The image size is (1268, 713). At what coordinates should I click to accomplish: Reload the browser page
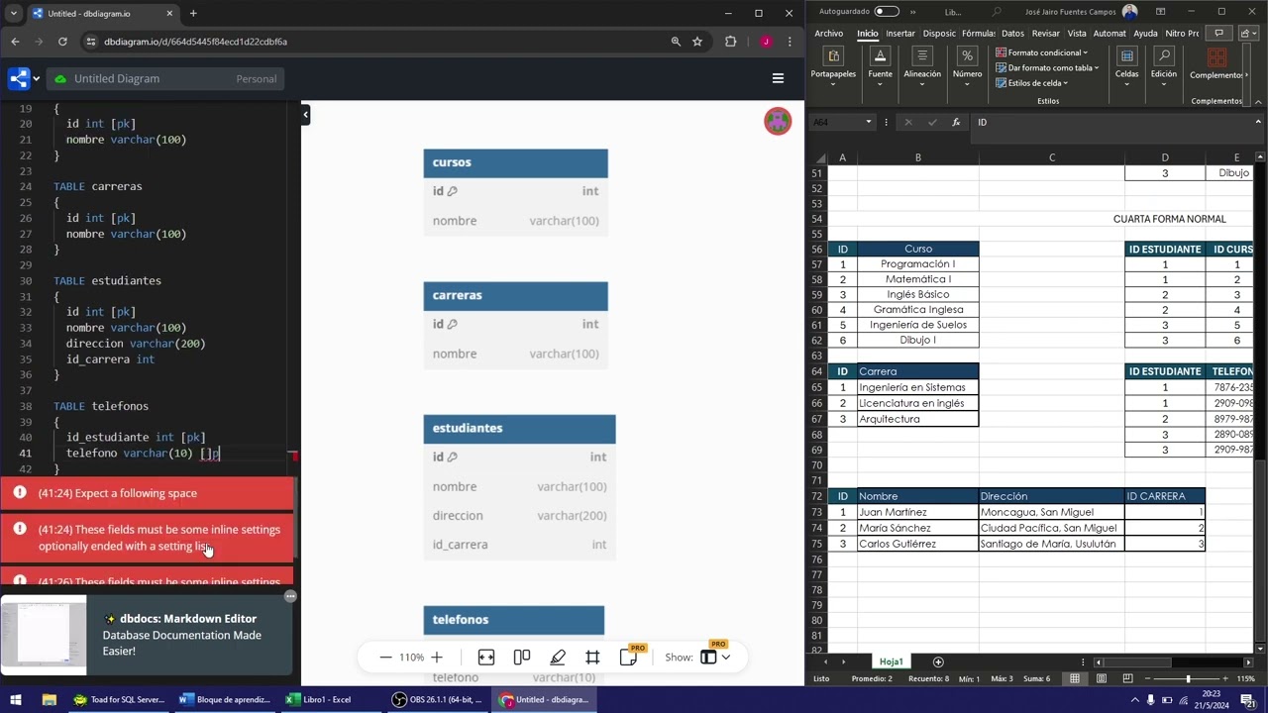coord(62,42)
